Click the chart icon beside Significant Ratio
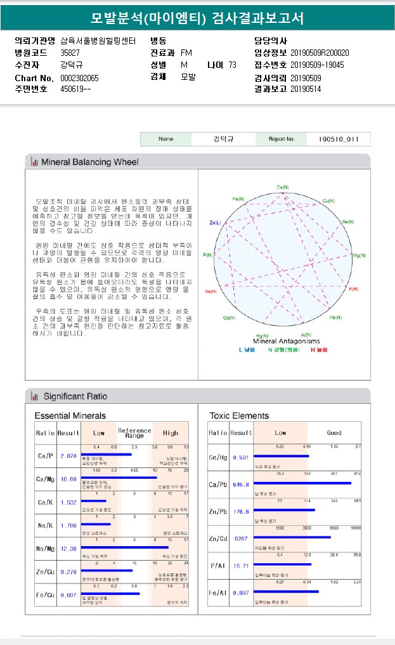The width and height of the screenshot is (395, 645). click(34, 396)
